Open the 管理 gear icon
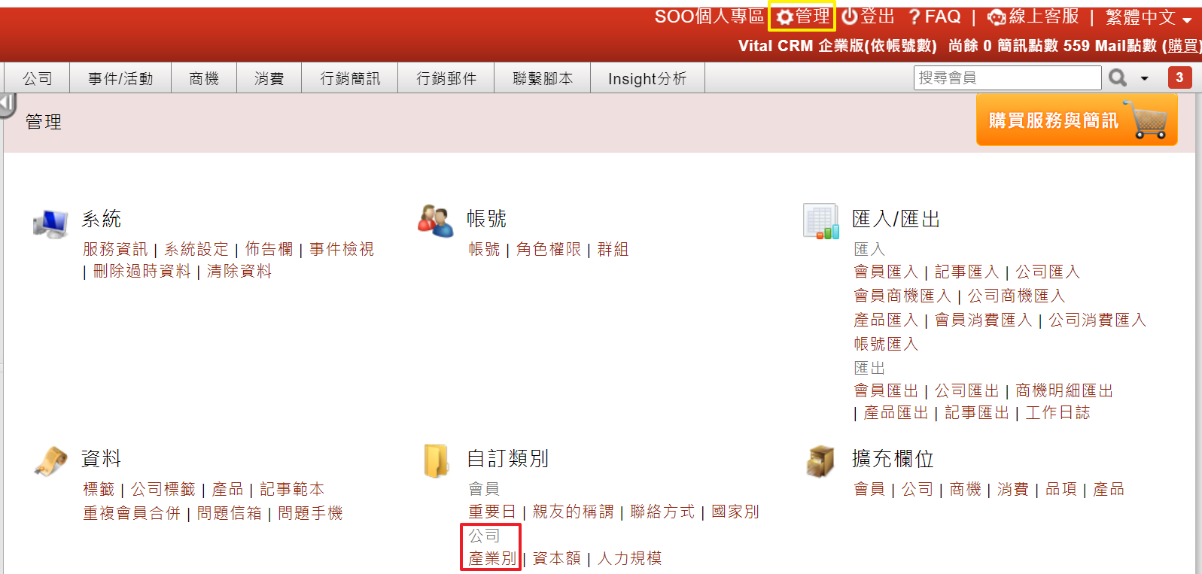Screen dimensions: 1202x574 pyautogui.click(x=785, y=17)
